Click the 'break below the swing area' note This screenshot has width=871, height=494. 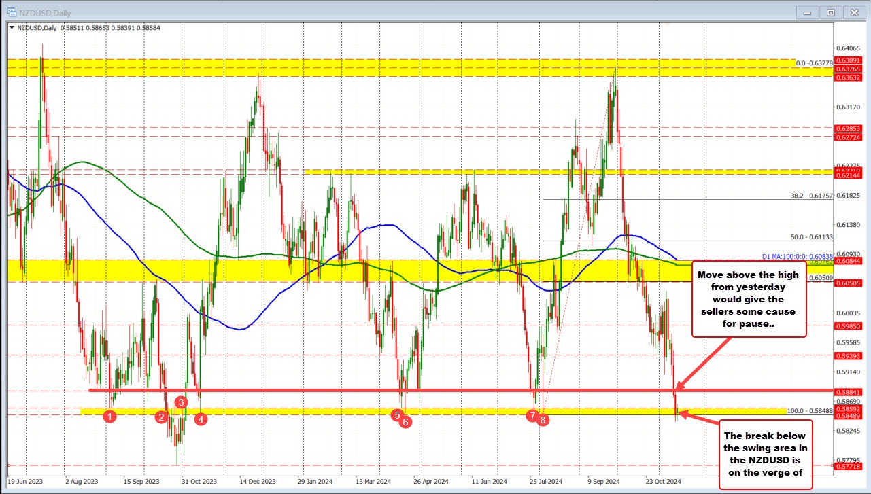point(766,457)
